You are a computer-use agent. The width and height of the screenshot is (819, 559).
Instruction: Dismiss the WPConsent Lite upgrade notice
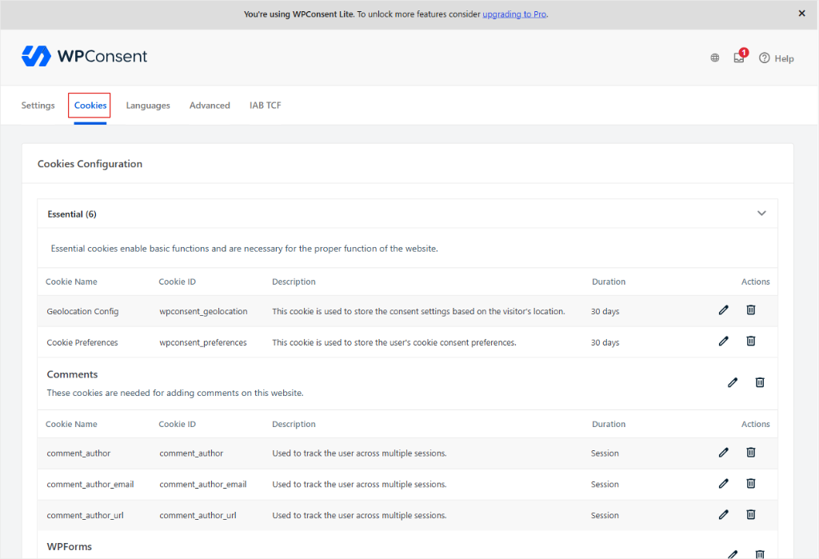[x=801, y=14]
